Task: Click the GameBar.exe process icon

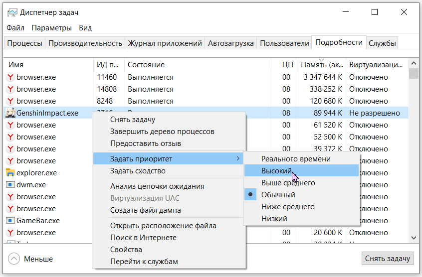Action: point(10,221)
